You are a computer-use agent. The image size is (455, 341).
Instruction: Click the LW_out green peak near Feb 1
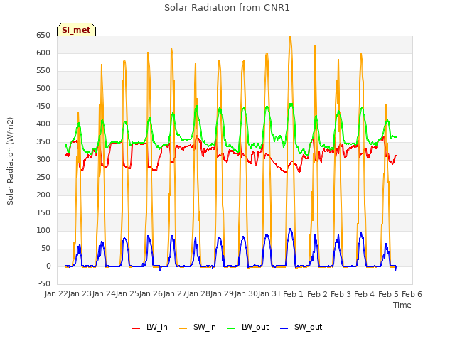point(291,104)
